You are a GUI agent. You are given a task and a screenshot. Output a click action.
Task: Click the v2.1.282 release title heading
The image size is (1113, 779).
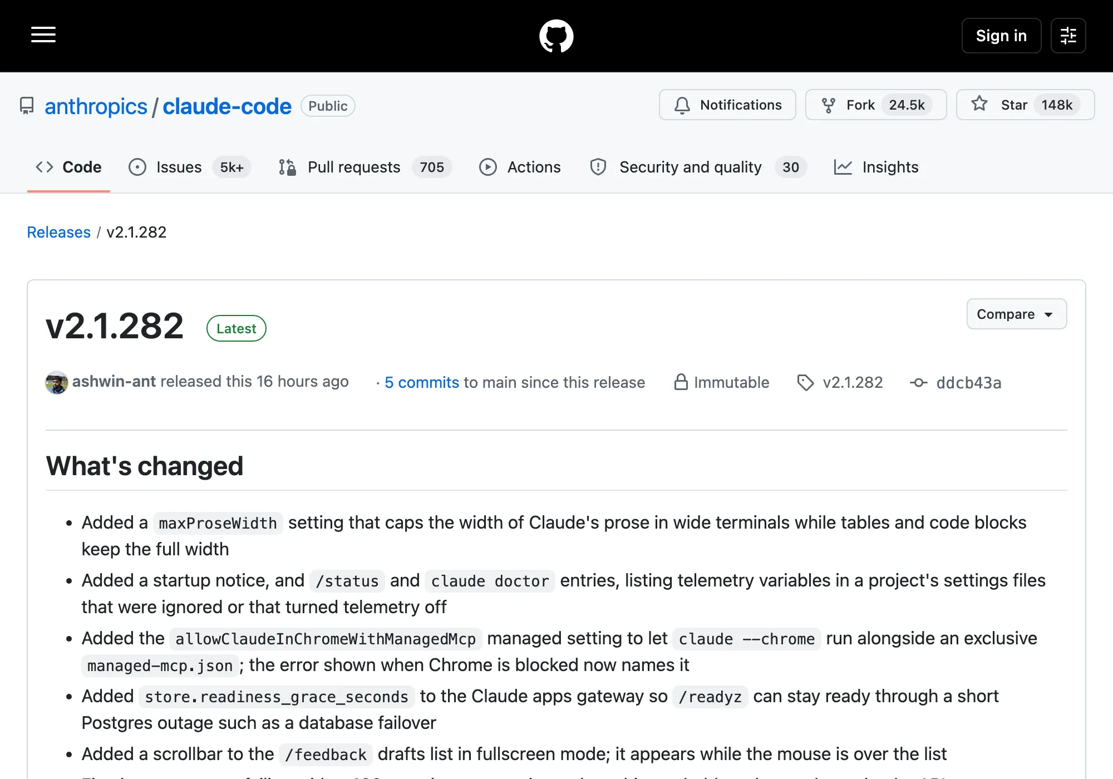coord(115,326)
